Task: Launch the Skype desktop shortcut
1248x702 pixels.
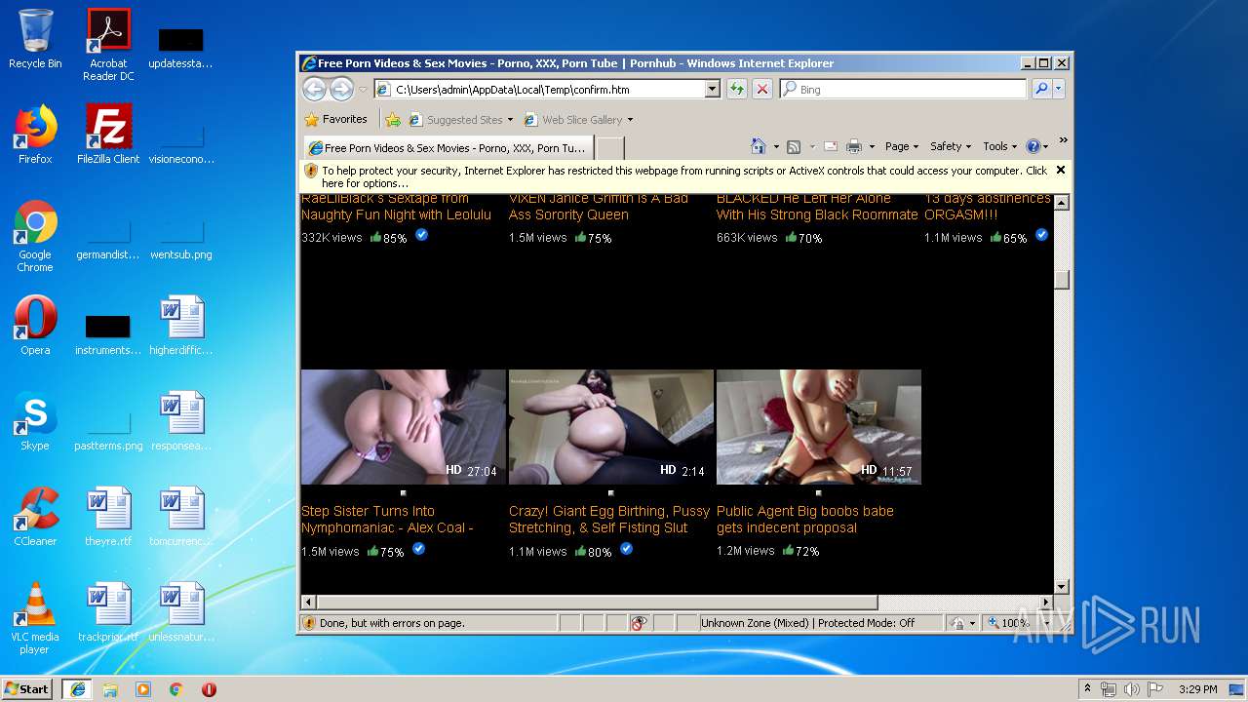Action: (x=35, y=421)
